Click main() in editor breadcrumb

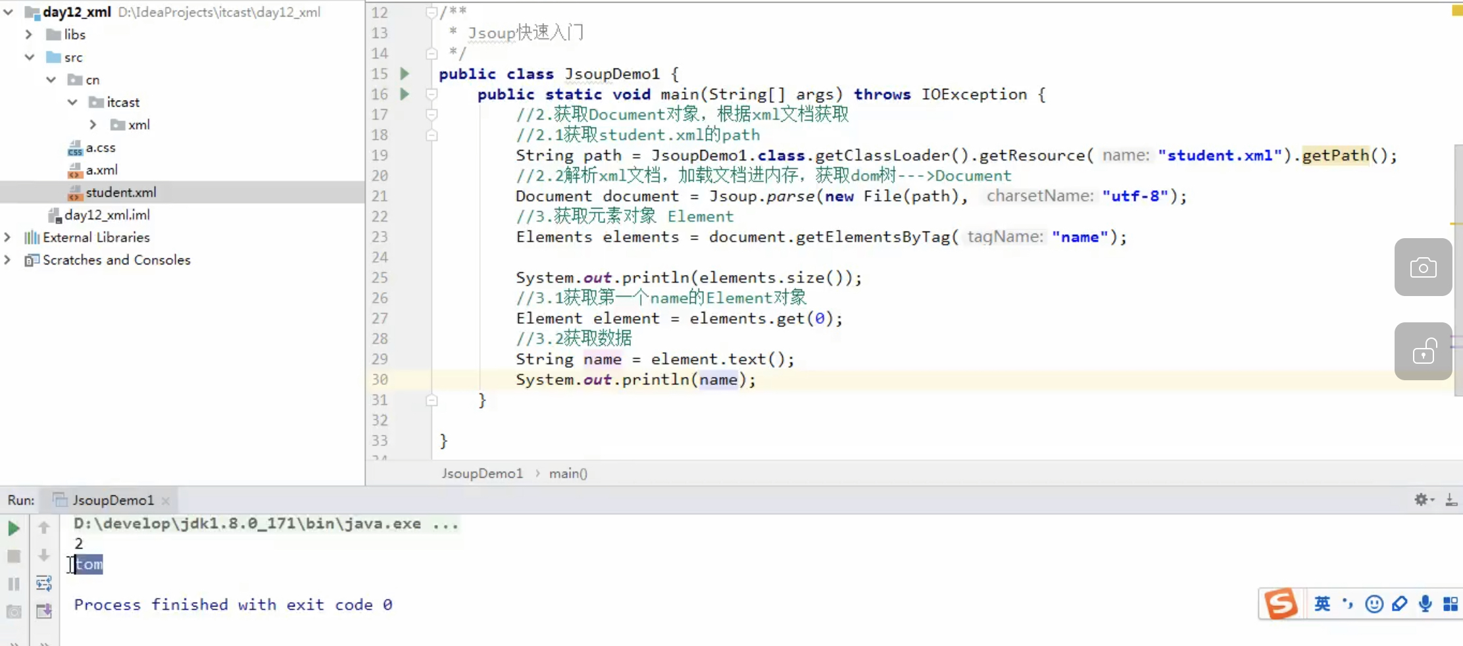click(x=568, y=473)
